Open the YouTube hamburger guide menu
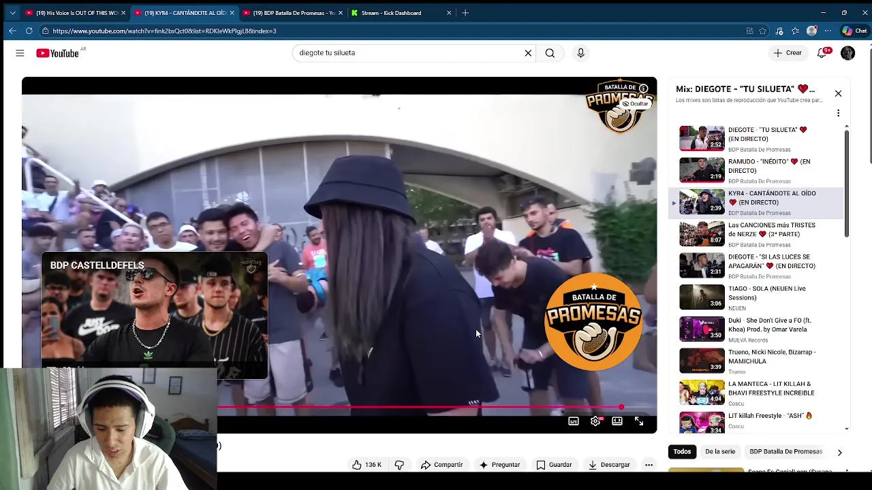Screen dimensions: 872x490 20,53
